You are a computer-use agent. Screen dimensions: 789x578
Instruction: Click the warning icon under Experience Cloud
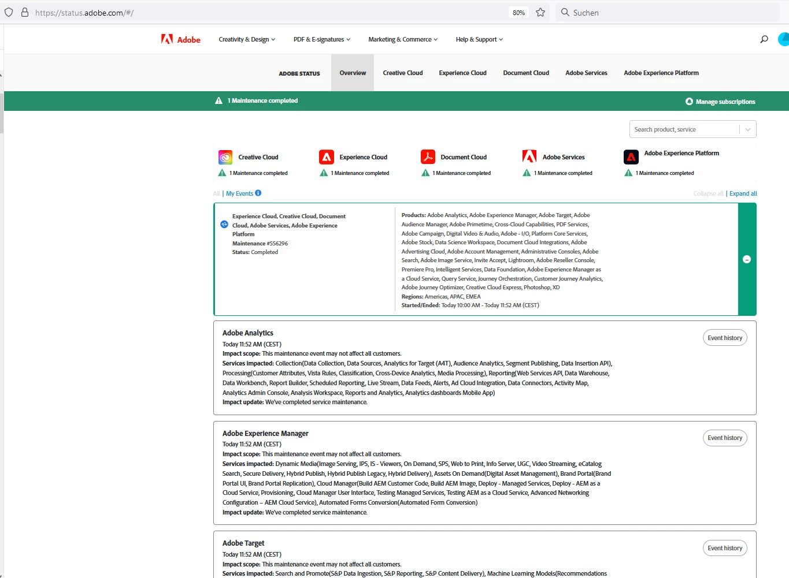point(324,173)
